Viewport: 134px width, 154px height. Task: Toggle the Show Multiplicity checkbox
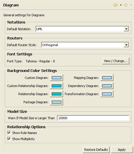[x=9, y=139]
